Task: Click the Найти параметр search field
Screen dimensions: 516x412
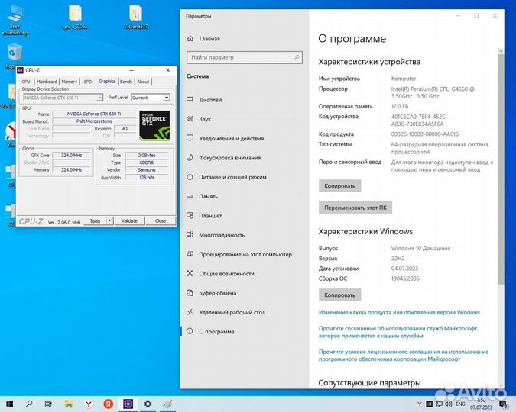Action: click(x=244, y=57)
